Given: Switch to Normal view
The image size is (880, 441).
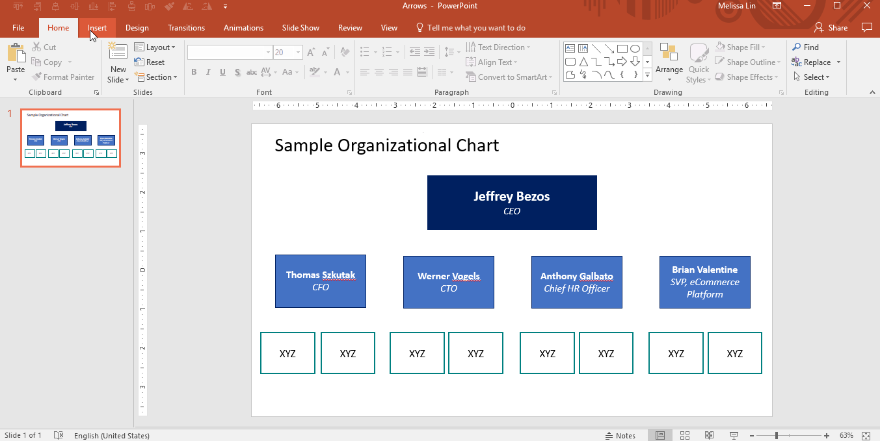Looking at the screenshot, I should click(x=660, y=435).
